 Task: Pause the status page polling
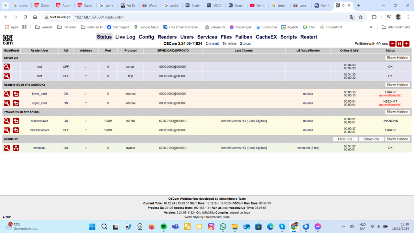[x=399, y=44]
